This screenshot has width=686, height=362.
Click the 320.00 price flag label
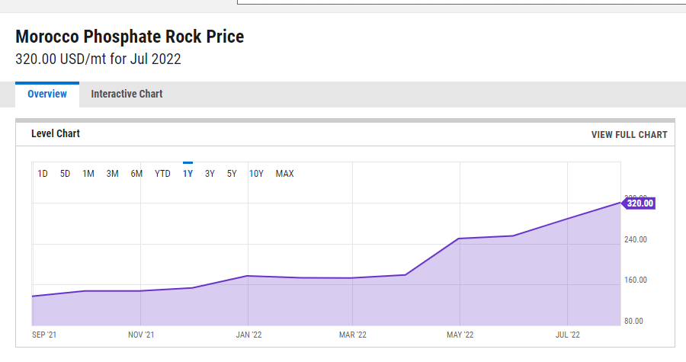[x=639, y=203]
